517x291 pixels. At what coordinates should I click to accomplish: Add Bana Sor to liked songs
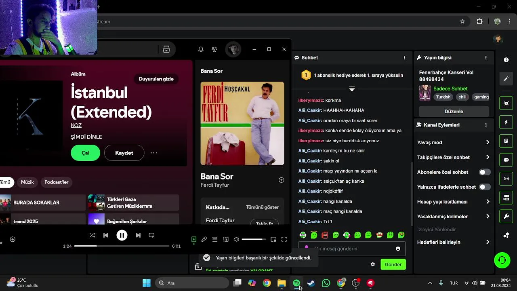[282, 180]
